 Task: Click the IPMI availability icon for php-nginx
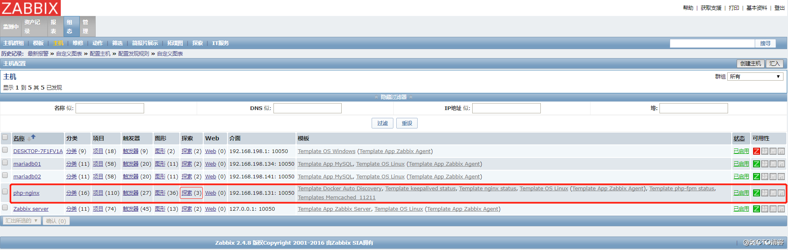click(x=781, y=193)
